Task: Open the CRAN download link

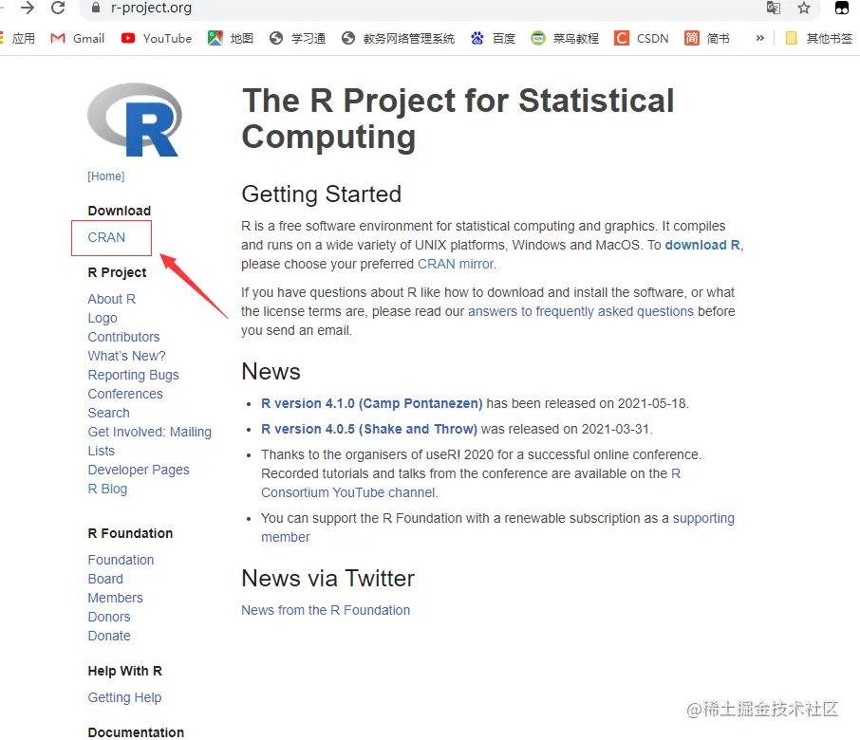Action: click(x=106, y=237)
